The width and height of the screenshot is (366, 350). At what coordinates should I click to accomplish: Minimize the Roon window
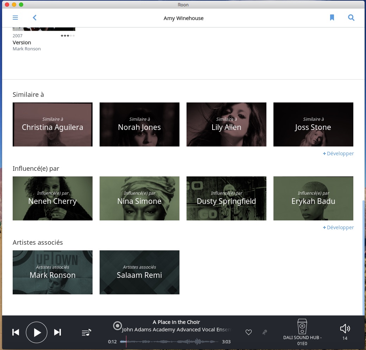pos(14,5)
